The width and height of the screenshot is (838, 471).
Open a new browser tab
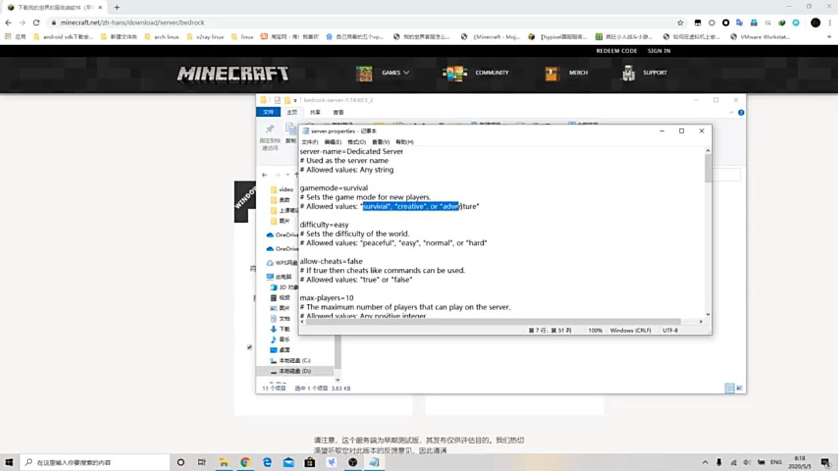pos(117,7)
